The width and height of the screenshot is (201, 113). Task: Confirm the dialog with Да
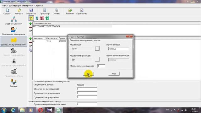88,74
